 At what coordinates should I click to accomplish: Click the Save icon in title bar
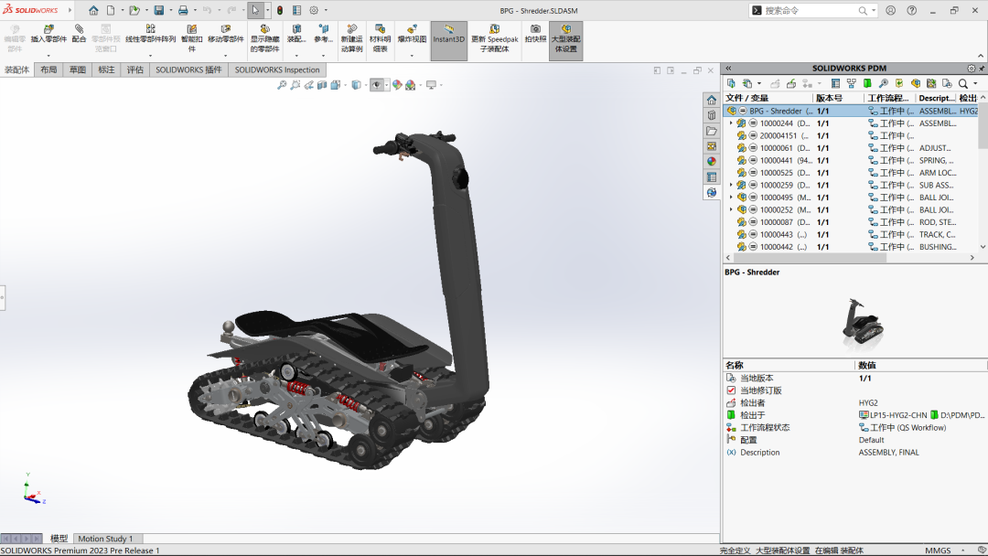click(x=159, y=10)
